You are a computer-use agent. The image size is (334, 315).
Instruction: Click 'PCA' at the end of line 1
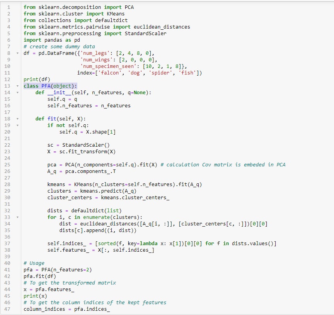point(129,7)
